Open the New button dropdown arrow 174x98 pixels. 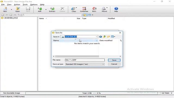(x=11, y=10)
